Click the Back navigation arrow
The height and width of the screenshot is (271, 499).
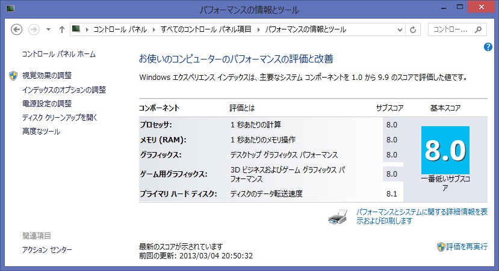pyautogui.click(x=16, y=29)
